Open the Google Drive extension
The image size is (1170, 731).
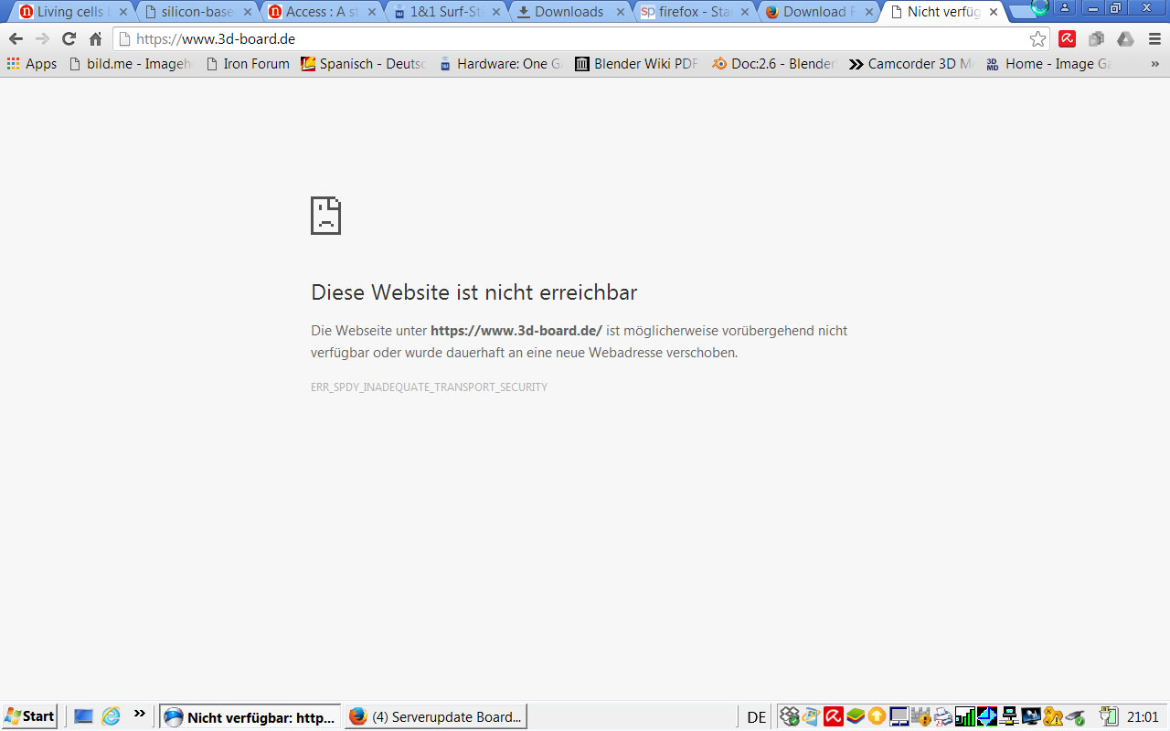[1125, 39]
